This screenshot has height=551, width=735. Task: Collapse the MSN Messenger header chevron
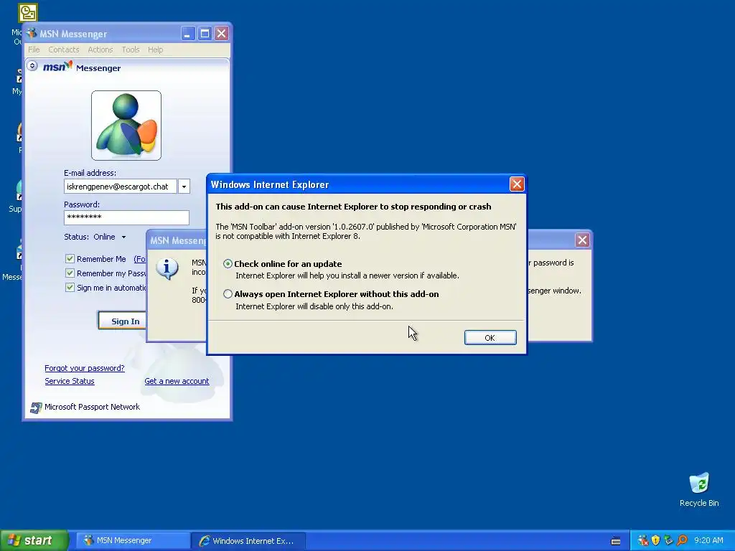(32, 66)
